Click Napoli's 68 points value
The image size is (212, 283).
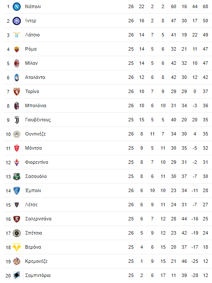[205, 7]
